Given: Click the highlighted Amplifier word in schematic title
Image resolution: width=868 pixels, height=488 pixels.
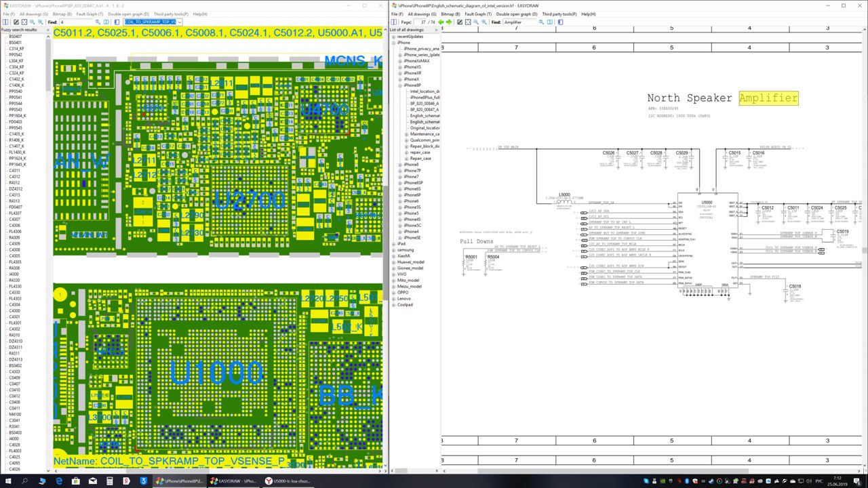Looking at the screenshot, I should [768, 98].
